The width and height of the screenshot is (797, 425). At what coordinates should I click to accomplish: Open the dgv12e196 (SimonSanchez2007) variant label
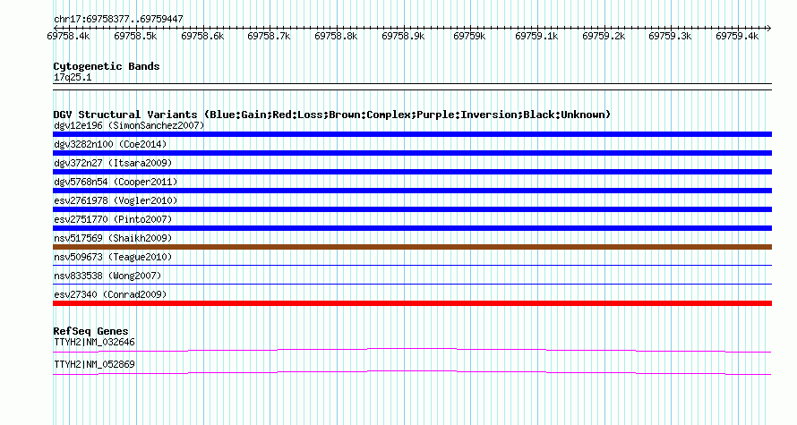[129, 125]
